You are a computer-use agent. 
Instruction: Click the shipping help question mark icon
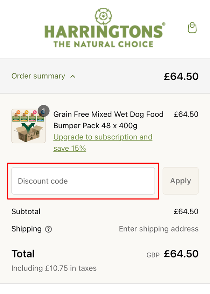click(x=49, y=229)
